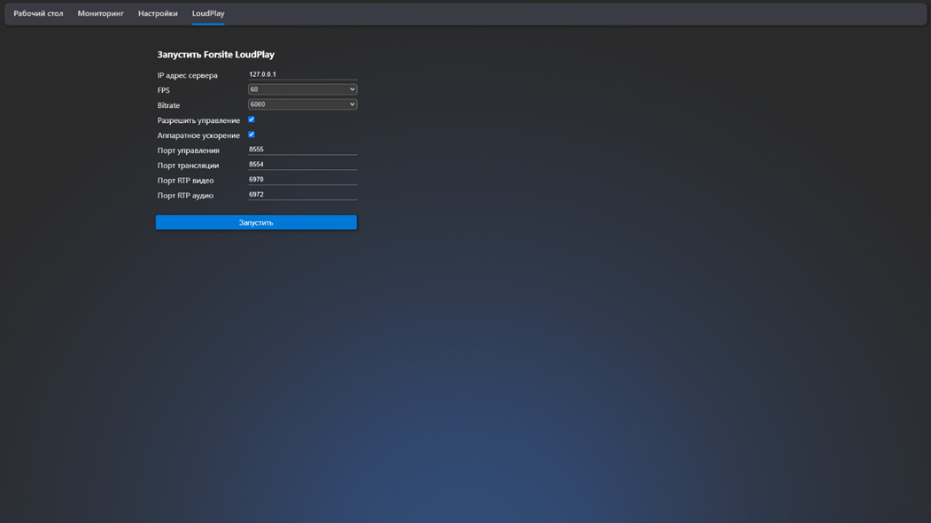Disable the Аппаратное ускорение checkbox
The image size is (931, 523).
coord(252,135)
